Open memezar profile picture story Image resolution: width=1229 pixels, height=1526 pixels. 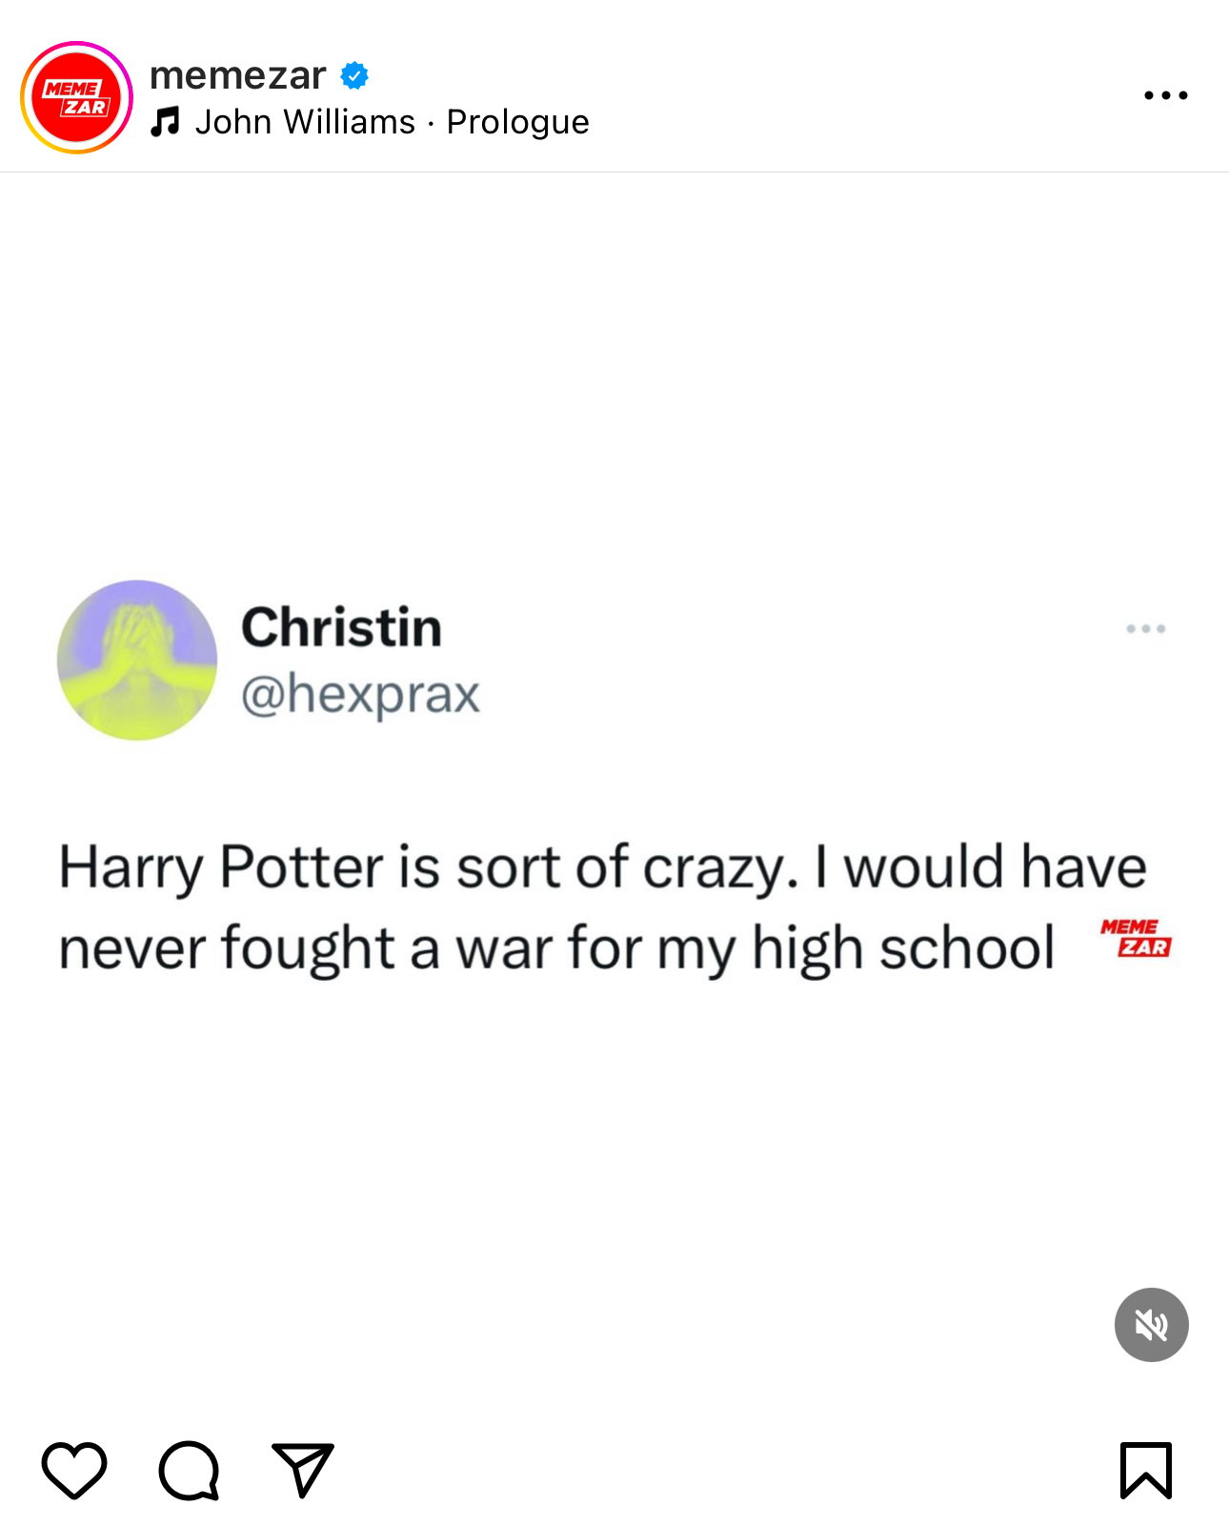click(x=76, y=97)
